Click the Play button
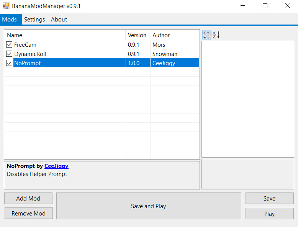Image resolution: width=298 pixels, height=227 pixels. coord(270,214)
